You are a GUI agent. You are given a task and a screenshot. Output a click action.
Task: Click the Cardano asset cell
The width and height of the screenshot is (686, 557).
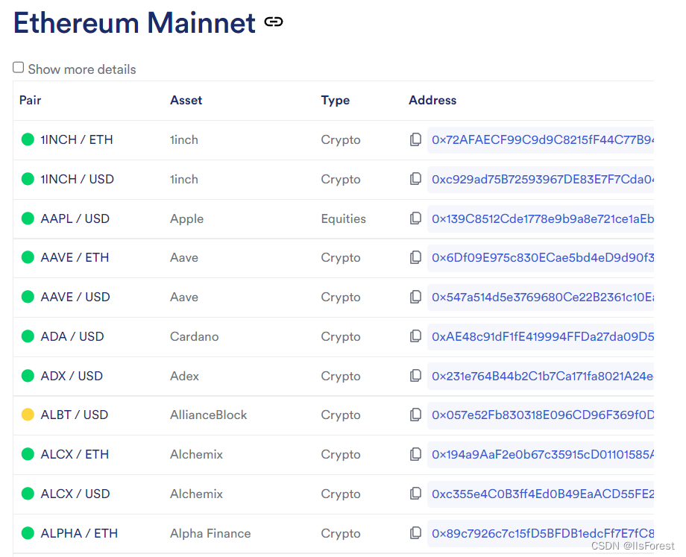(x=195, y=336)
